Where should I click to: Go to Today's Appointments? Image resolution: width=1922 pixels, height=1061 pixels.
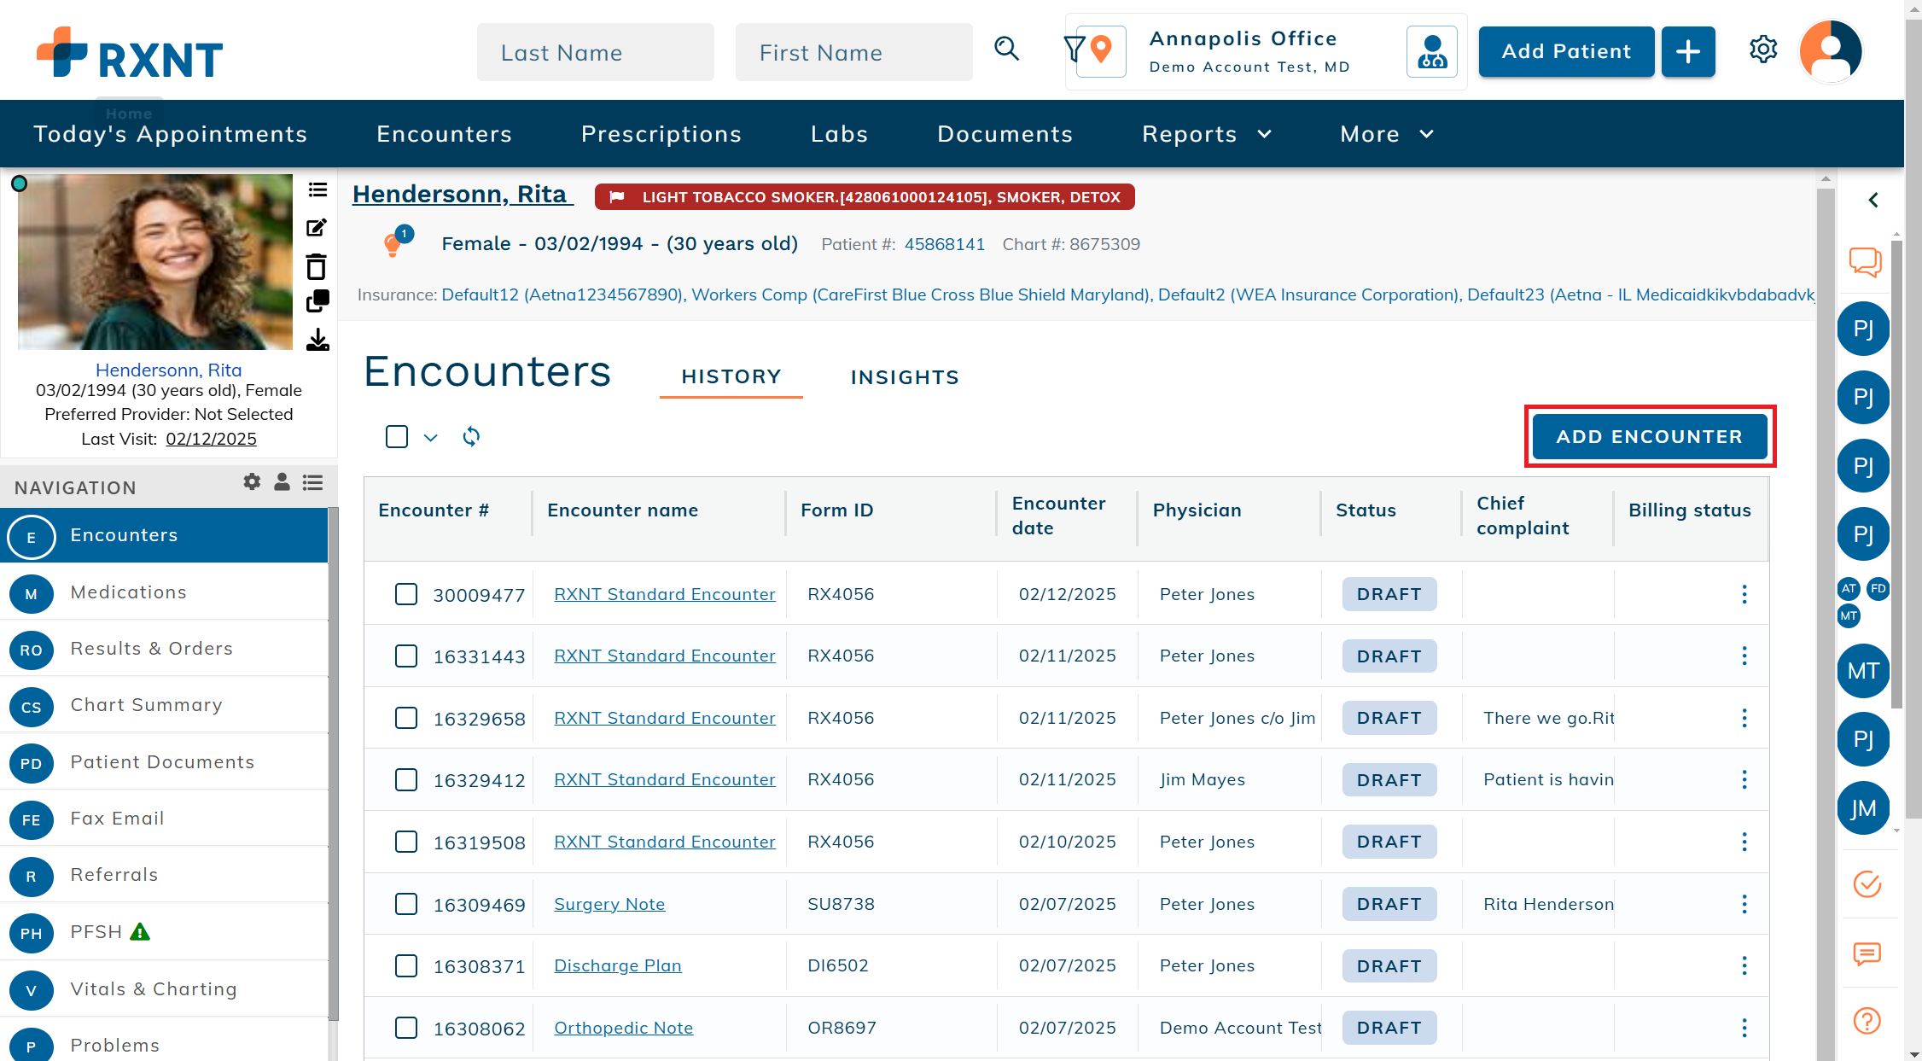[x=170, y=134]
